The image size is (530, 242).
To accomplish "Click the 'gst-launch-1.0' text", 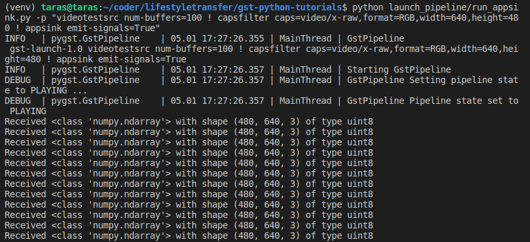I will (x=46, y=49).
